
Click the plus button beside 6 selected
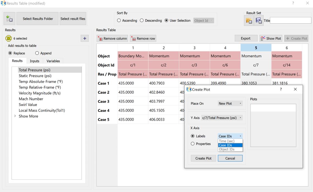point(85,38)
